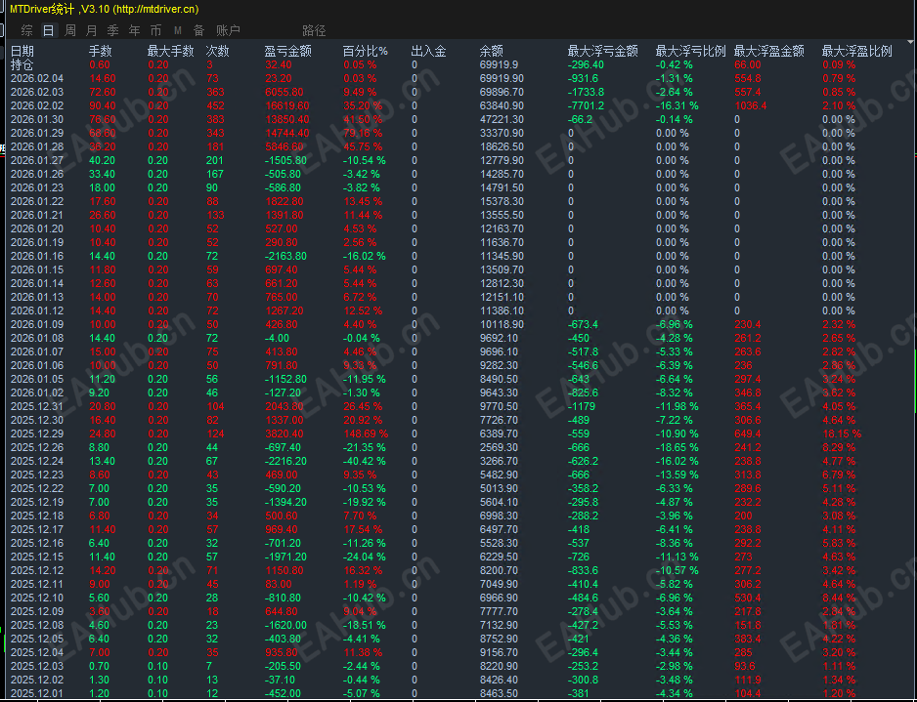The height and width of the screenshot is (702, 917).
Task: Click the 余额 balance column header
Action: pyautogui.click(x=491, y=52)
